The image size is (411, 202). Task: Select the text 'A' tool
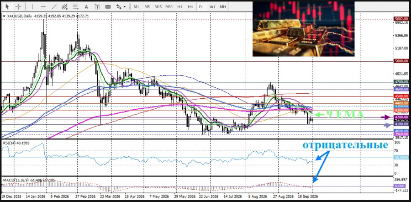pos(86,7)
